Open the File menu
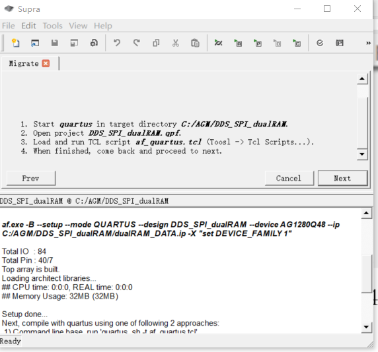Image resolution: width=378 pixels, height=352 pixels. 9,26
